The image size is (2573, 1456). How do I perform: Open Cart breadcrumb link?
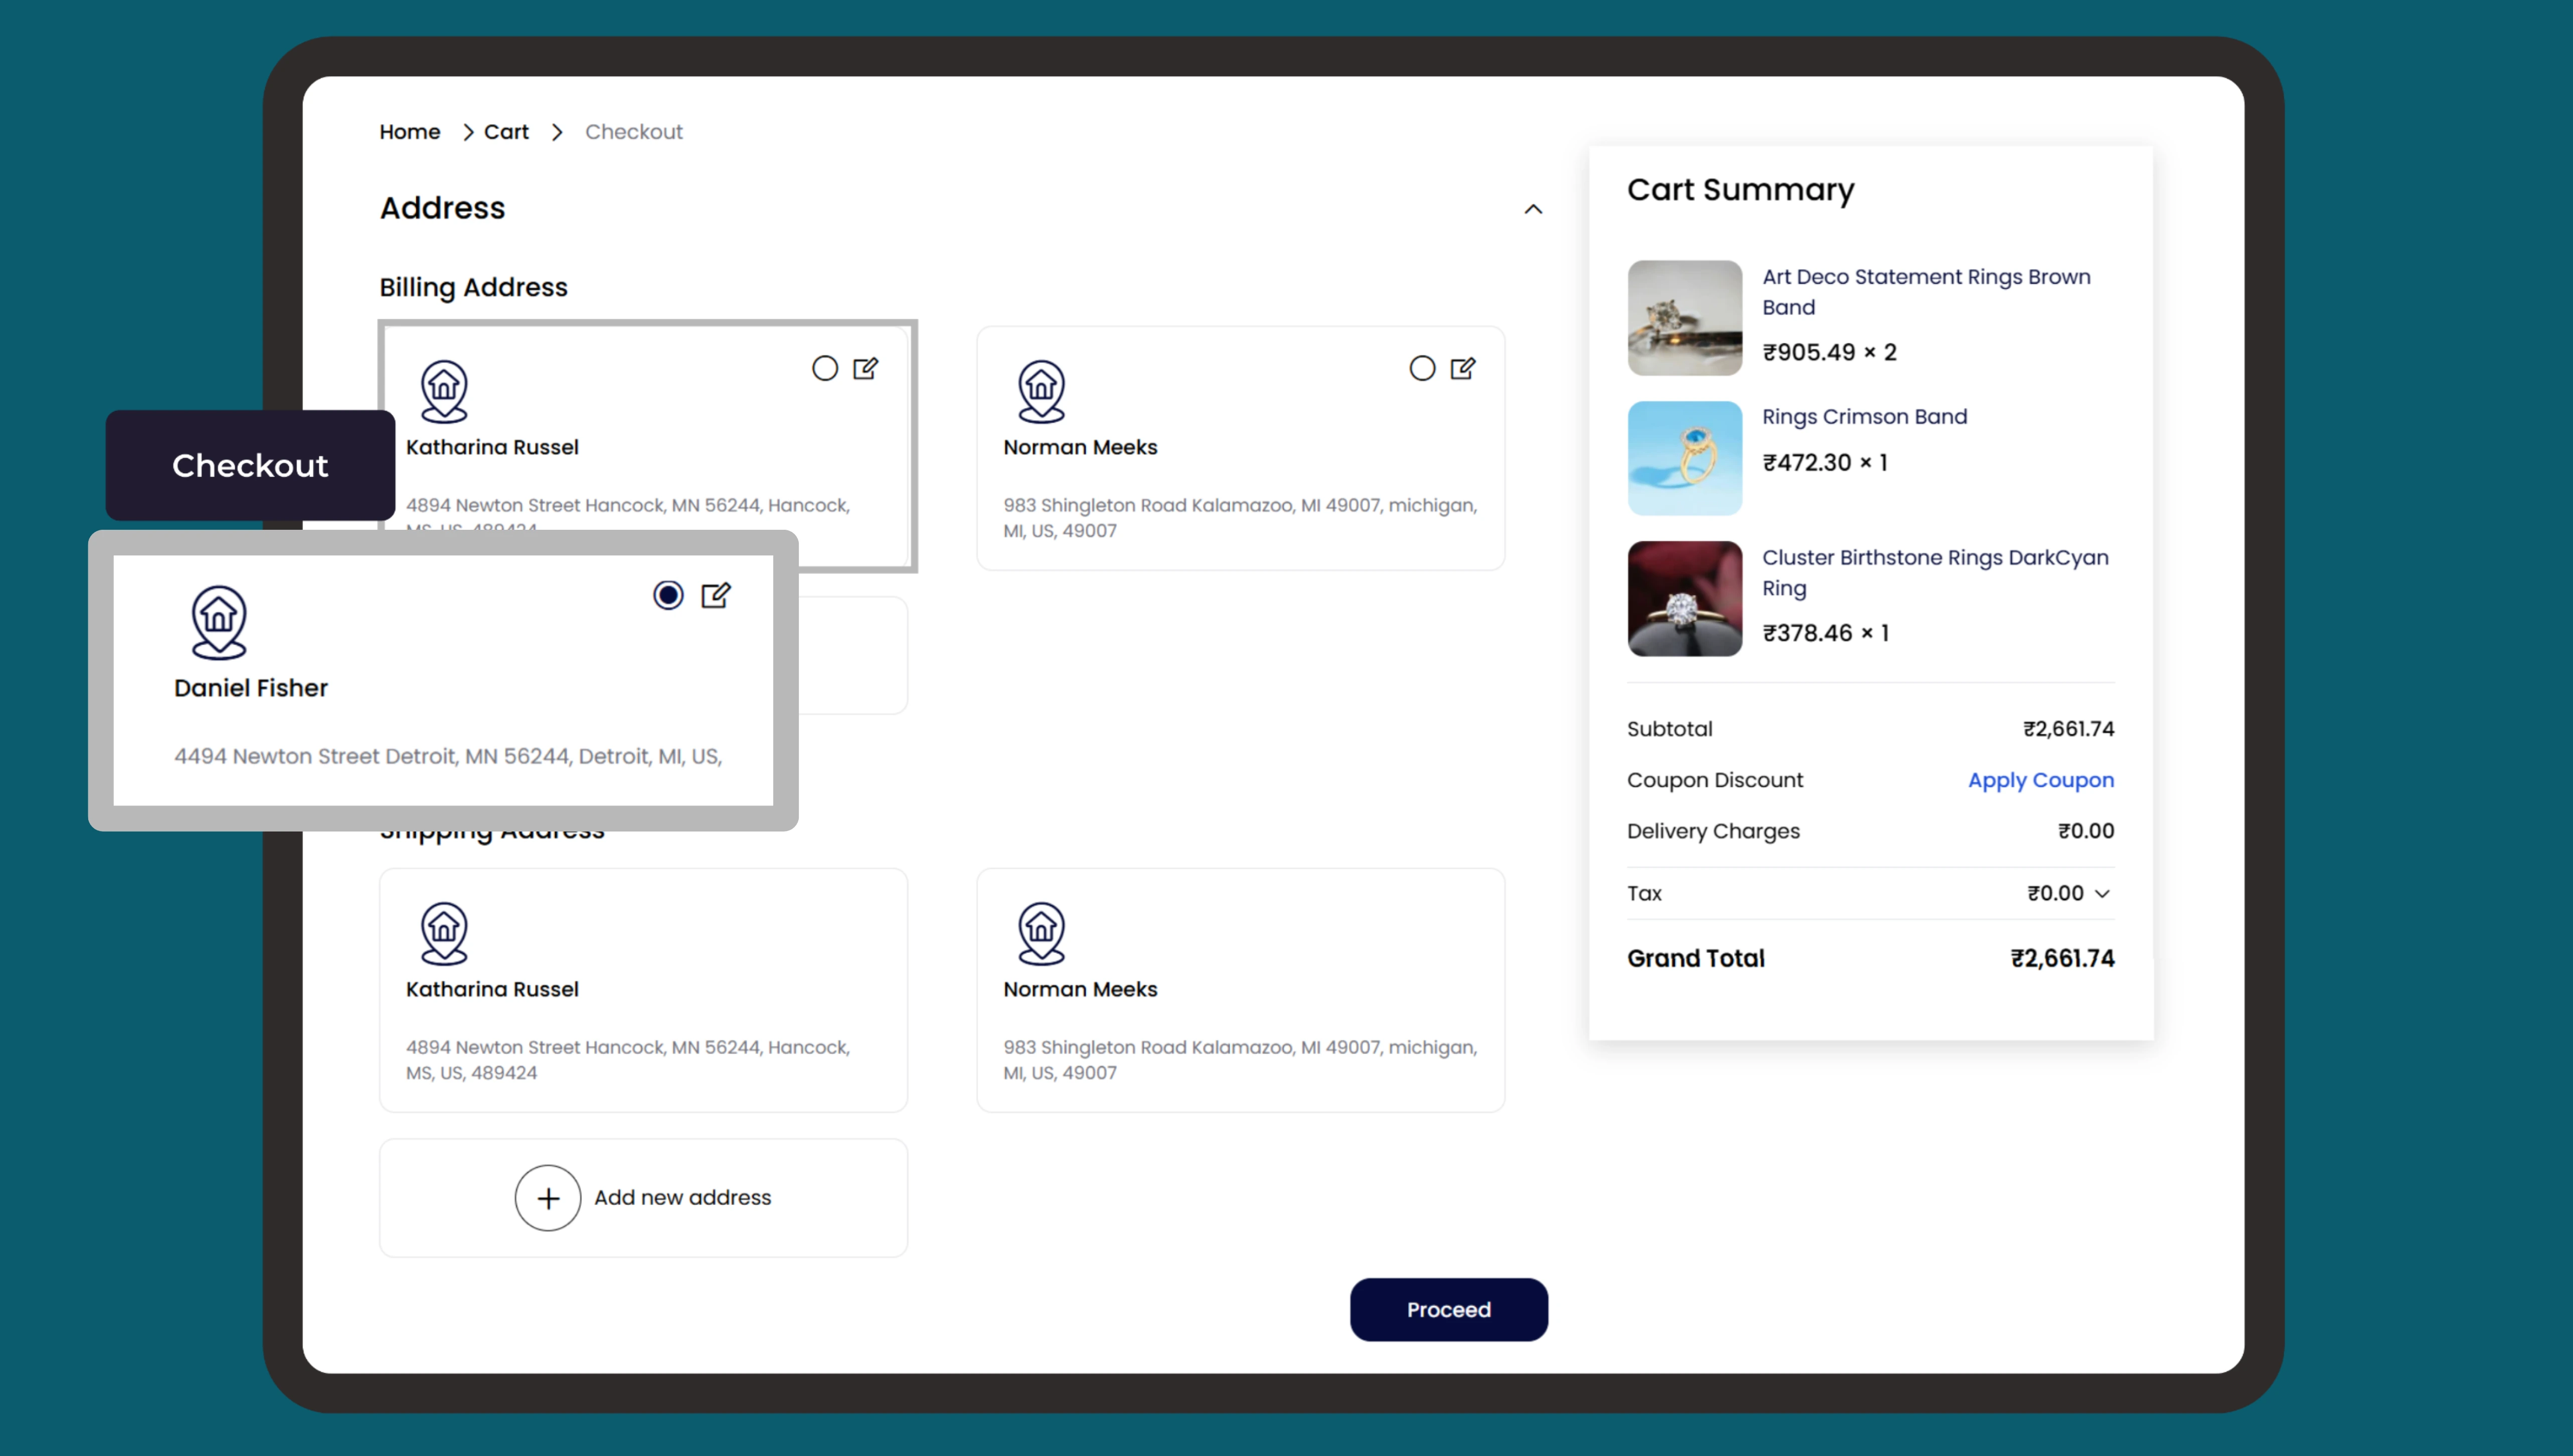click(x=506, y=132)
